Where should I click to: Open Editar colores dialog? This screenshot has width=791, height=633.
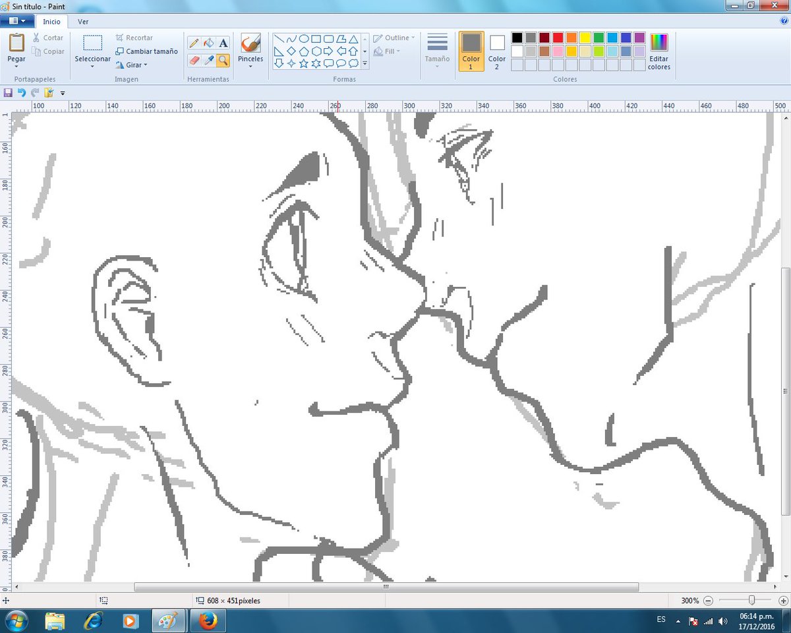click(x=659, y=52)
